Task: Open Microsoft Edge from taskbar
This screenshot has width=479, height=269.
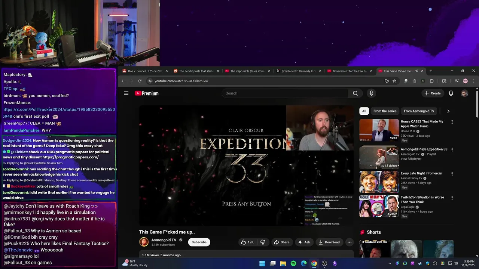Action: coord(303,263)
